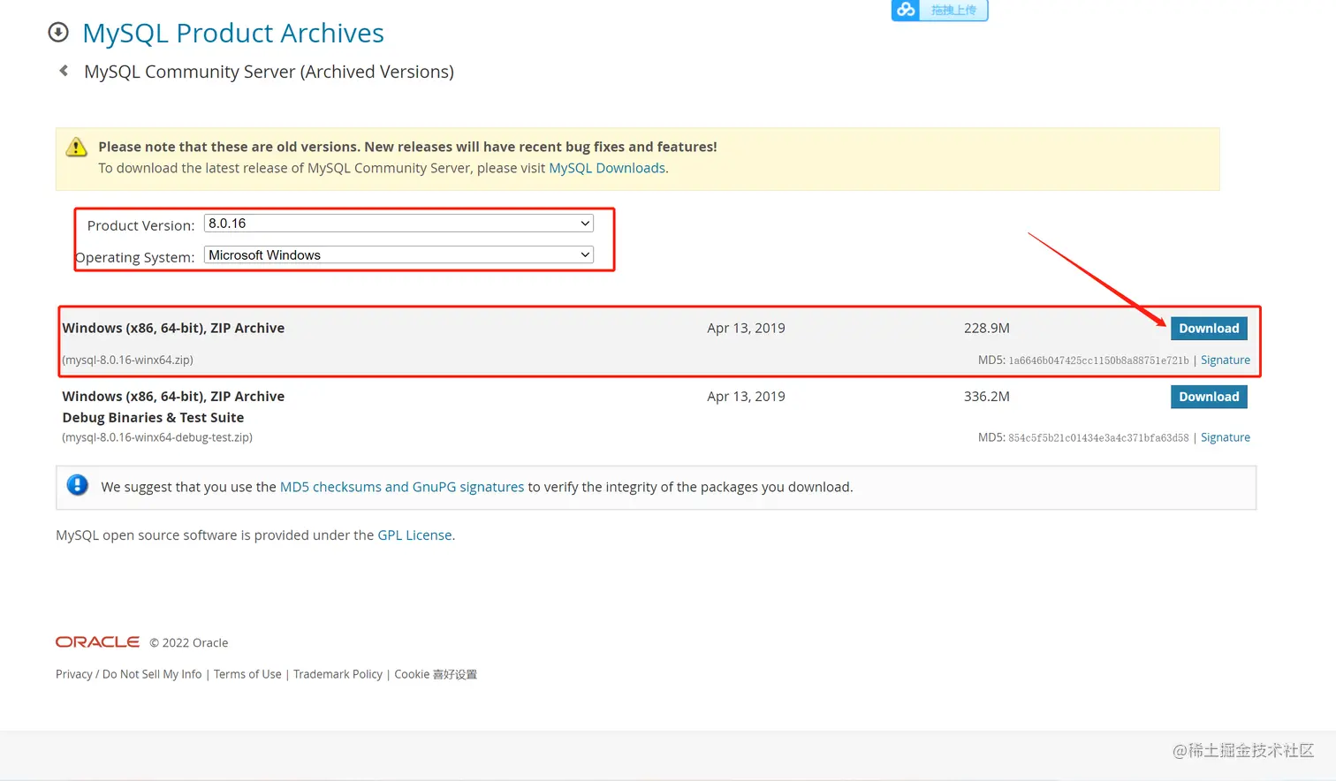The height and width of the screenshot is (781, 1336).
Task: Click Apr 13, 2019 date in debug row
Action: [x=746, y=397]
